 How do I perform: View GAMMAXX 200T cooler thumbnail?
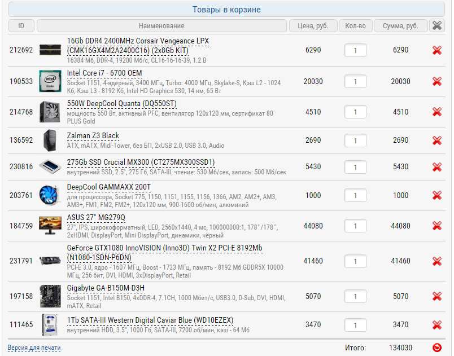pos(50,195)
